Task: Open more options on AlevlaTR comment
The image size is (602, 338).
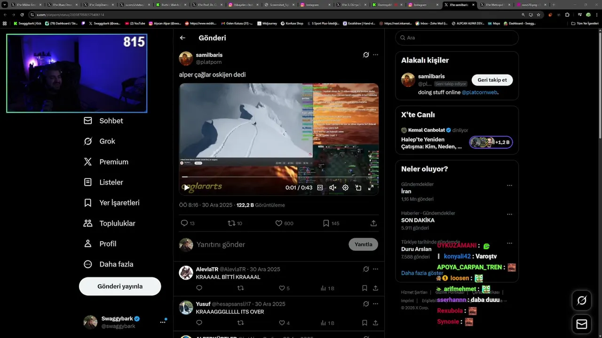Action: [375, 269]
